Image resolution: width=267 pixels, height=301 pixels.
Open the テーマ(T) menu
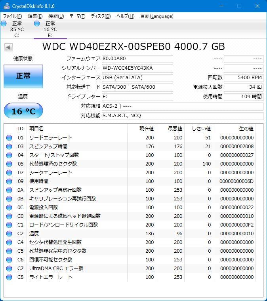(77, 16)
